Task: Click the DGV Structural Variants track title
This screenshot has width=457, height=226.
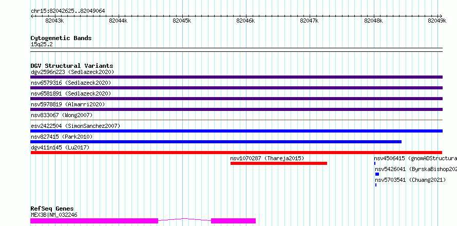Action: (x=72, y=66)
